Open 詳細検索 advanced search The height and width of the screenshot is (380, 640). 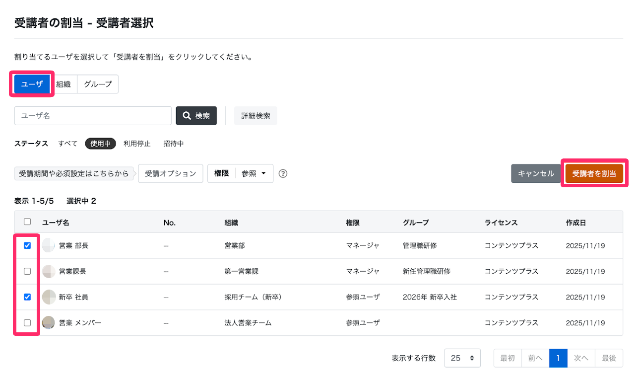click(x=256, y=116)
